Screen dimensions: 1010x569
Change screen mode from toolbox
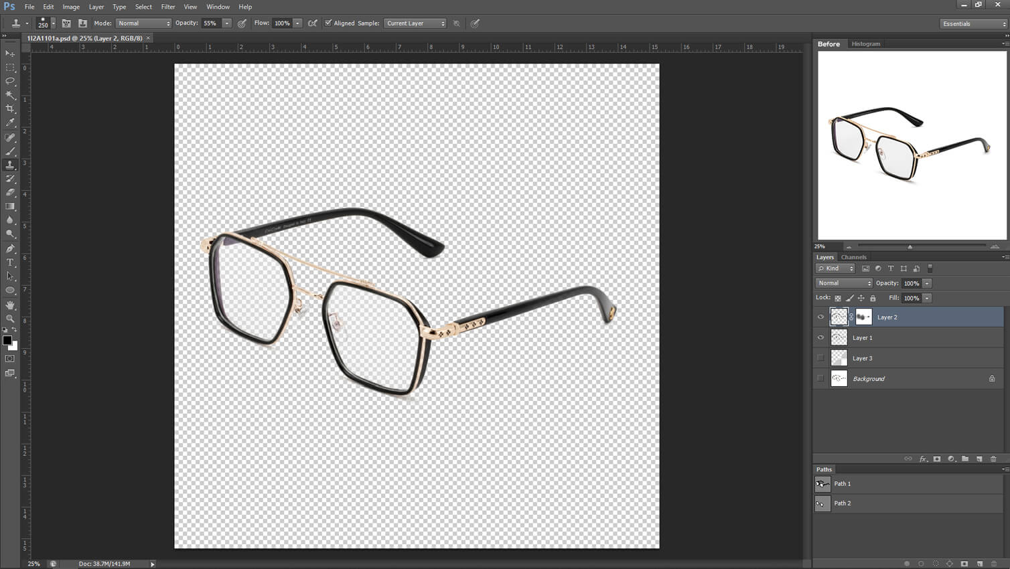click(x=10, y=374)
